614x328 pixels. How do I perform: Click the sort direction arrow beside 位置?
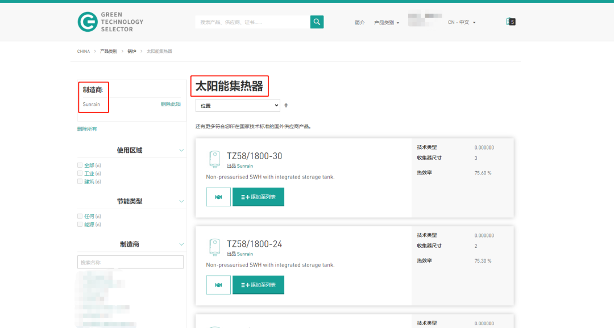[x=286, y=105]
